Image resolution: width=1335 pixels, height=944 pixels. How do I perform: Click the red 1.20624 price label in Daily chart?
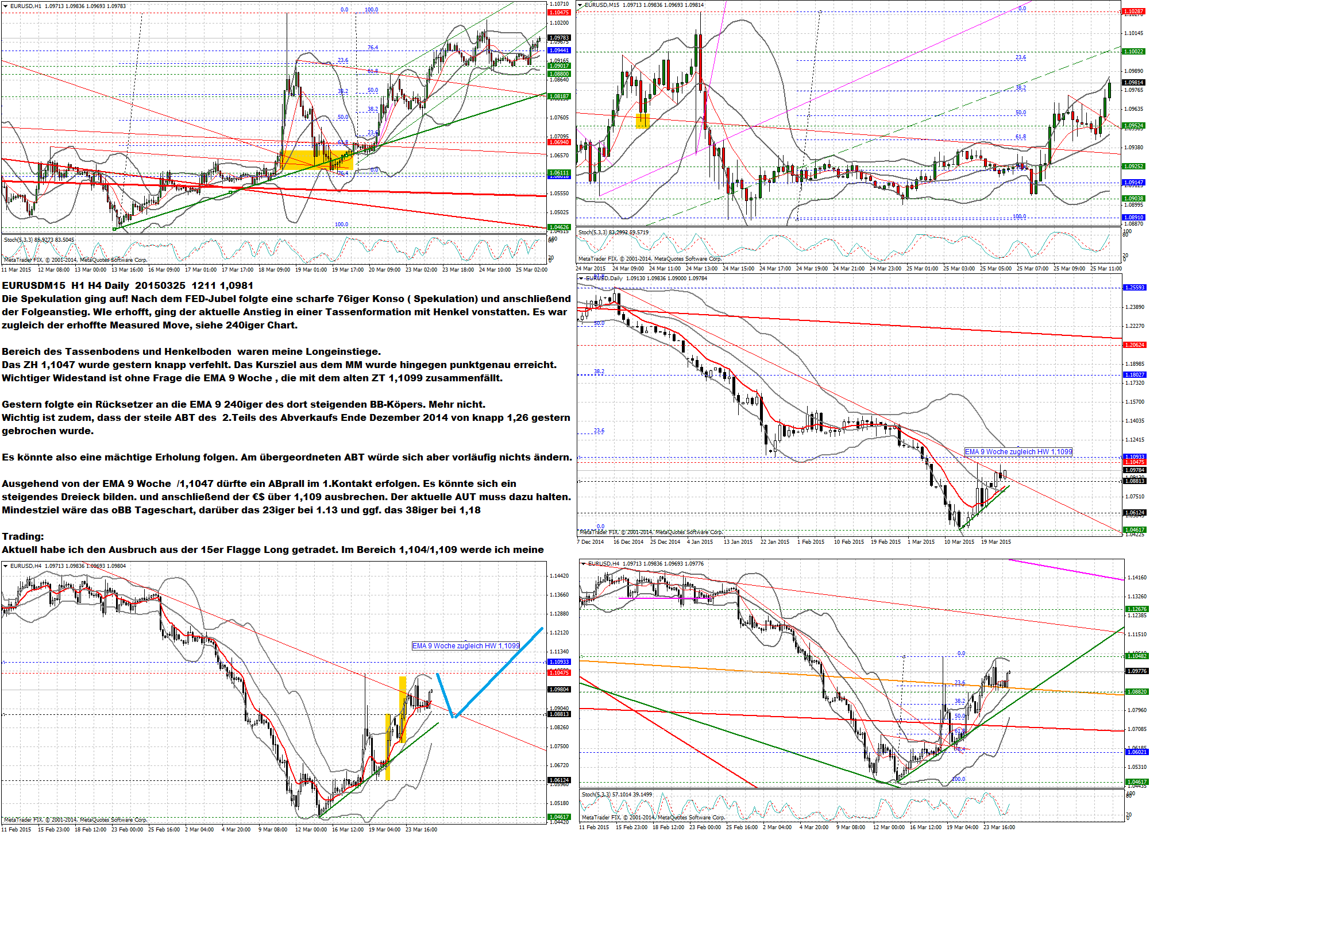point(1135,345)
